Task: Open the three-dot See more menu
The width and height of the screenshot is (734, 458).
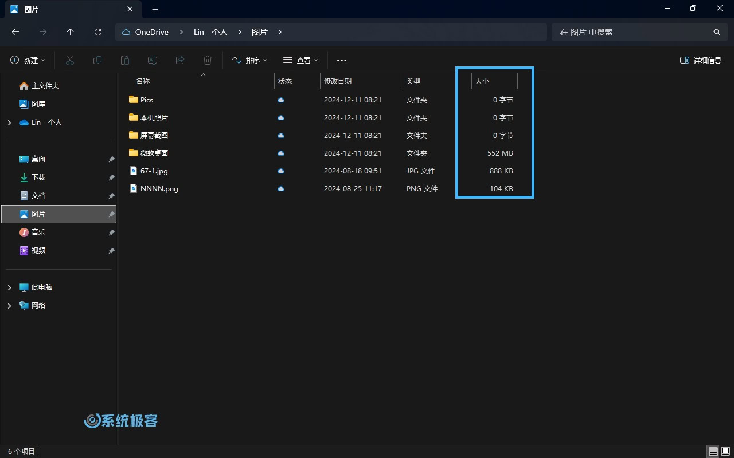Action: click(x=342, y=60)
